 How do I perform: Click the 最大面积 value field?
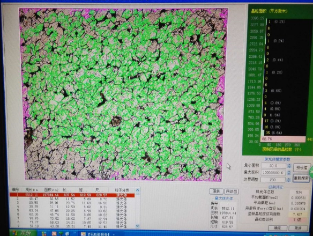(273, 173)
